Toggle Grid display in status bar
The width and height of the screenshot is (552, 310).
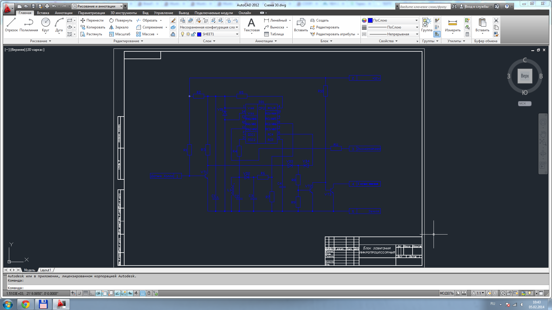click(x=86, y=293)
